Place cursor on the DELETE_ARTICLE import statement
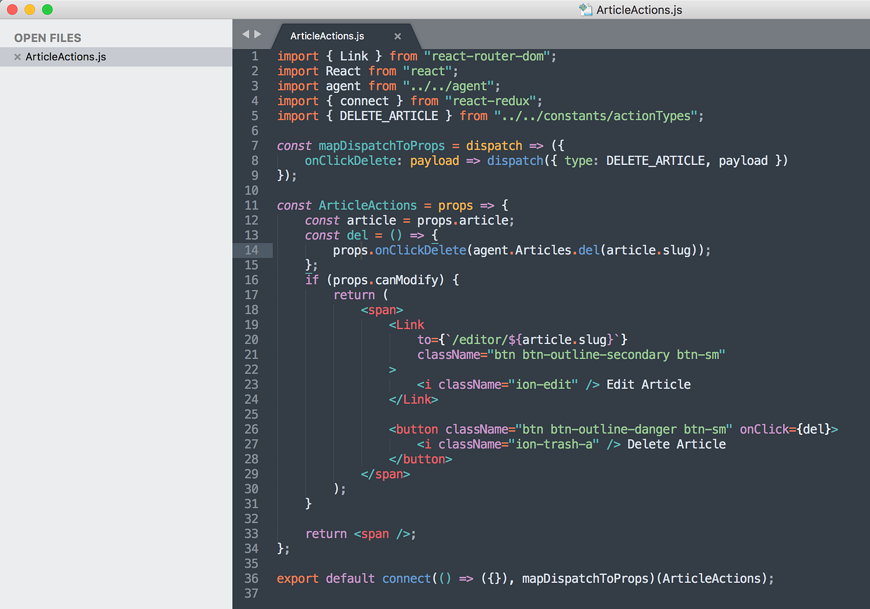Image resolution: width=870 pixels, height=609 pixels. (435, 115)
